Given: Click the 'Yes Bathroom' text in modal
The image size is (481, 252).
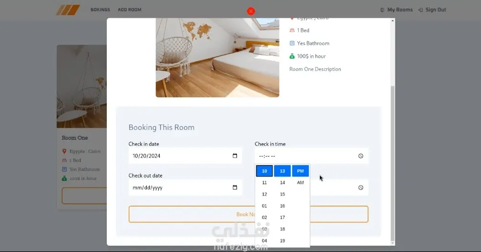Looking at the screenshot, I should [x=313, y=43].
